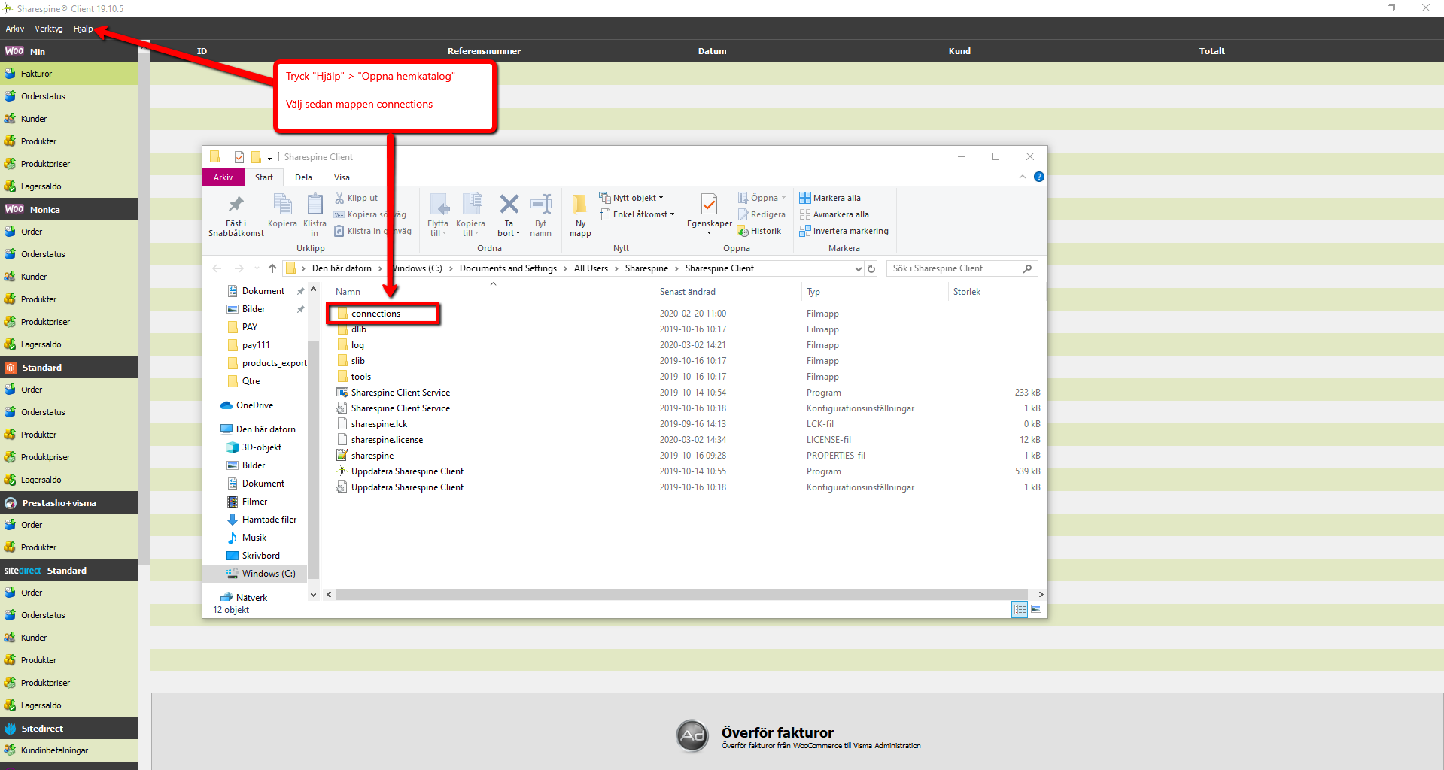
Task: Click the Explorer help question mark icon
Action: click(1038, 177)
